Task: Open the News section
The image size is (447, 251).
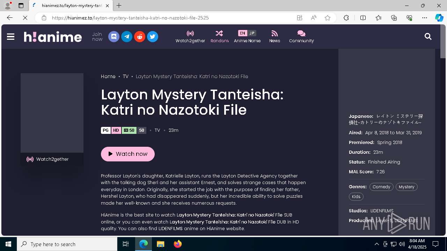Action: point(274,37)
